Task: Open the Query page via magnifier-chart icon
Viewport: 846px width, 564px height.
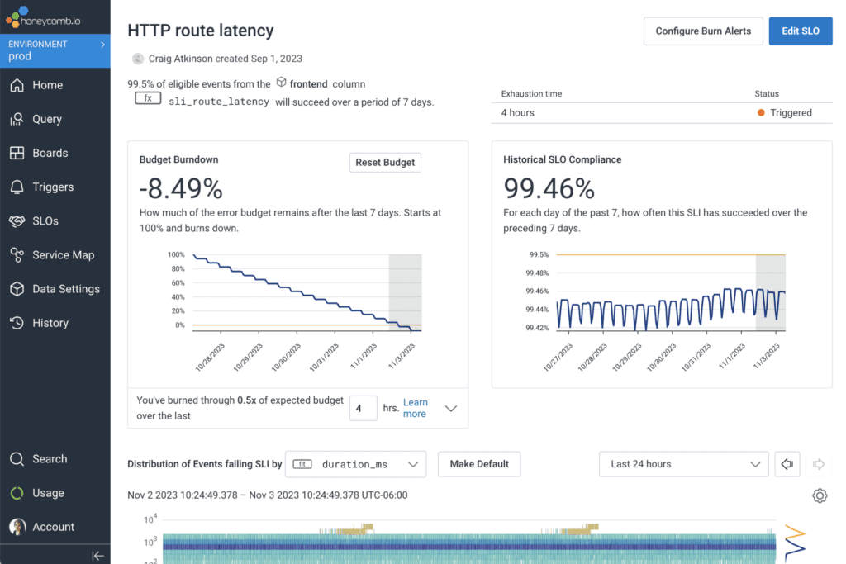Action: tap(17, 119)
